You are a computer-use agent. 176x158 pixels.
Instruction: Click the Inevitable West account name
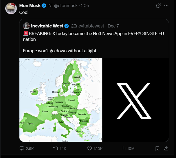click(x=47, y=26)
